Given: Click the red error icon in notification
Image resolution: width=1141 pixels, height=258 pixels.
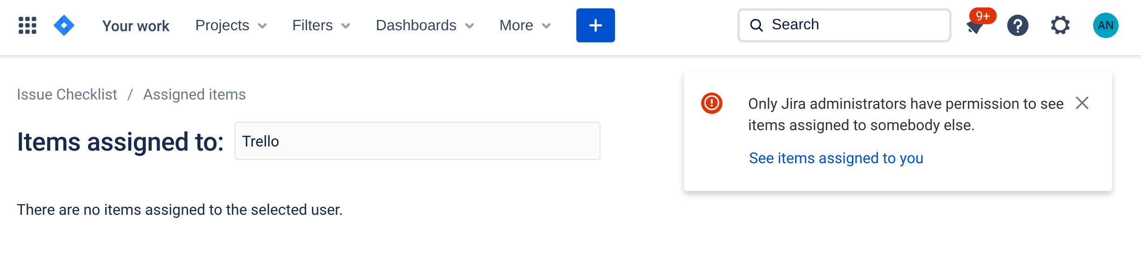Looking at the screenshot, I should pos(711,103).
